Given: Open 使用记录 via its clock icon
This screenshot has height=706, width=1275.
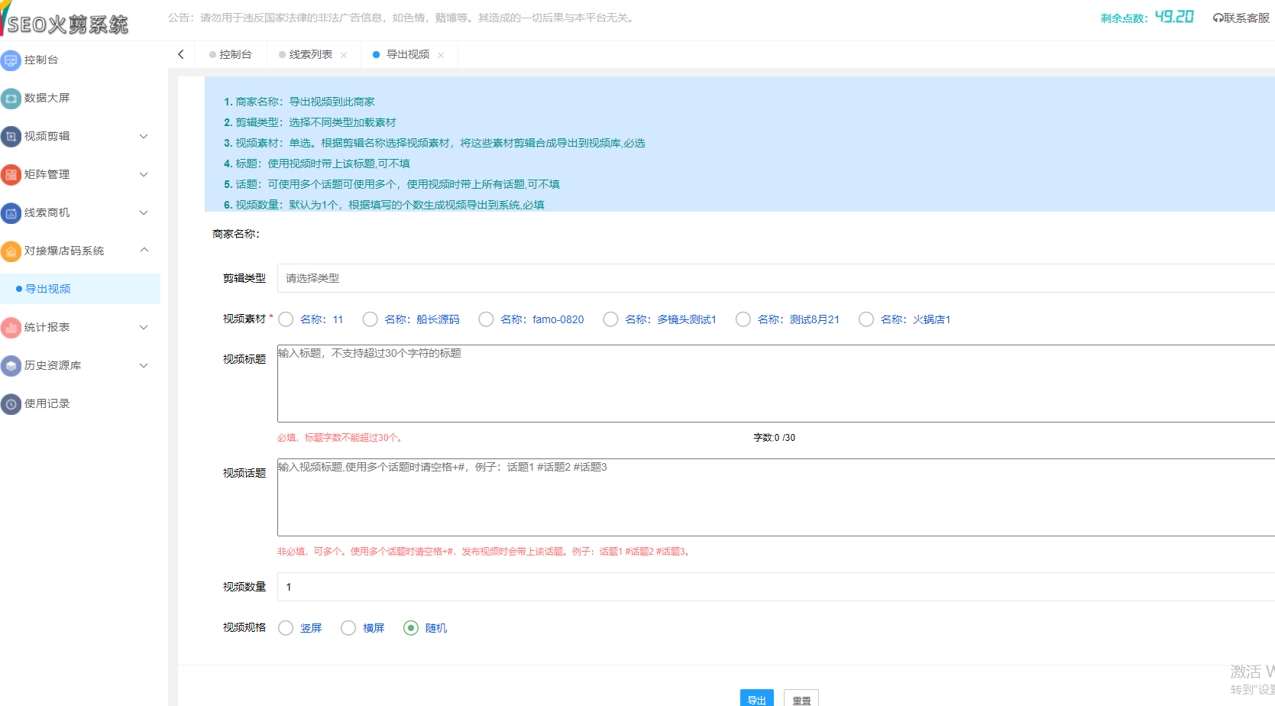Looking at the screenshot, I should tap(11, 403).
